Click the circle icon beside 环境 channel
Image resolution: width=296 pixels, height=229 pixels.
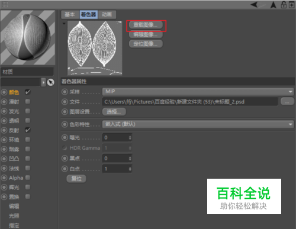pyautogui.click(x=4, y=140)
